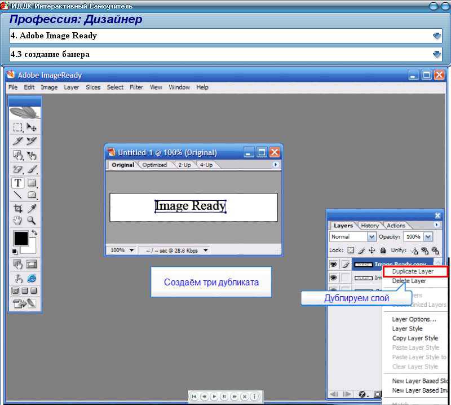
Task: Toggle Lock image pixels brush icon
Action: pyautogui.click(x=361, y=250)
